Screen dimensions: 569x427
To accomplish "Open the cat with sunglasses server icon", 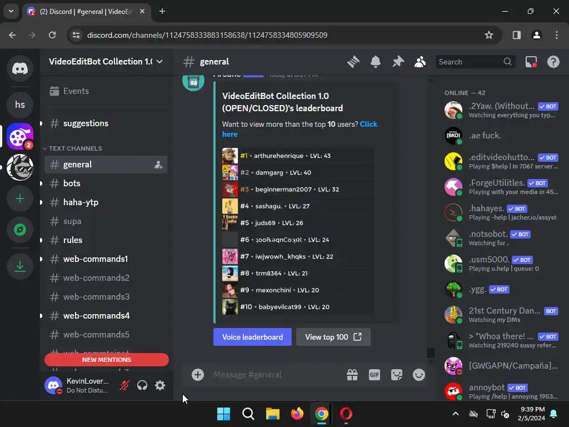I will [x=20, y=167].
